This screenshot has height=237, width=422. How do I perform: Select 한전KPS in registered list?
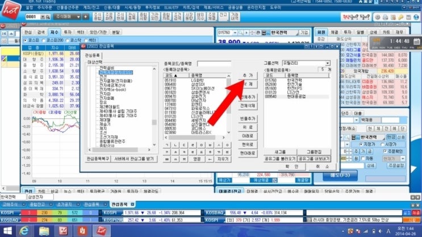(x=294, y=88)
